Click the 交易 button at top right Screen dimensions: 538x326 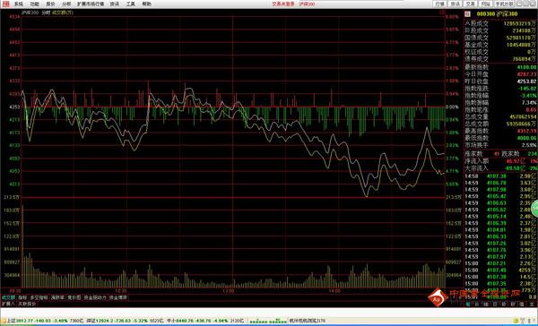pyautogui.click(x=470, y=4)
